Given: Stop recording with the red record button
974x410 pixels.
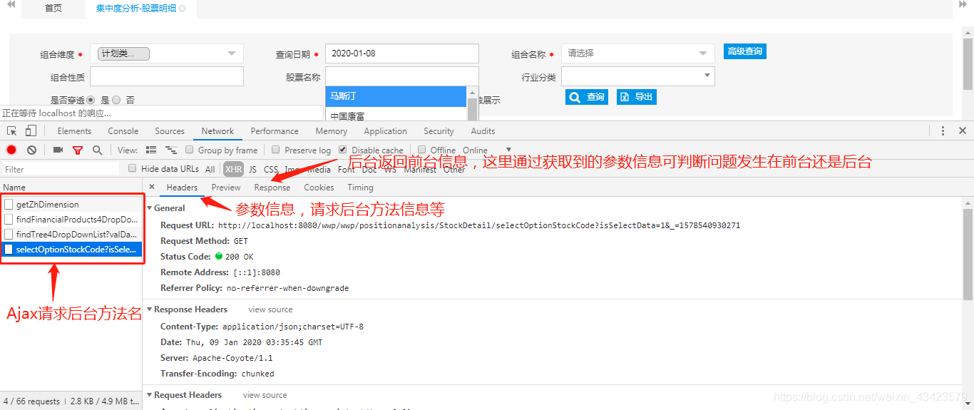Looking at the screenshot, I should click(11, 150).
